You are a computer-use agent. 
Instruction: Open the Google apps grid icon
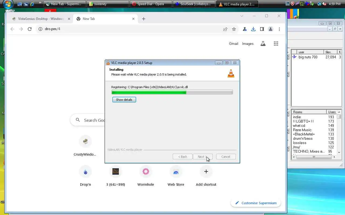[276, 44]
